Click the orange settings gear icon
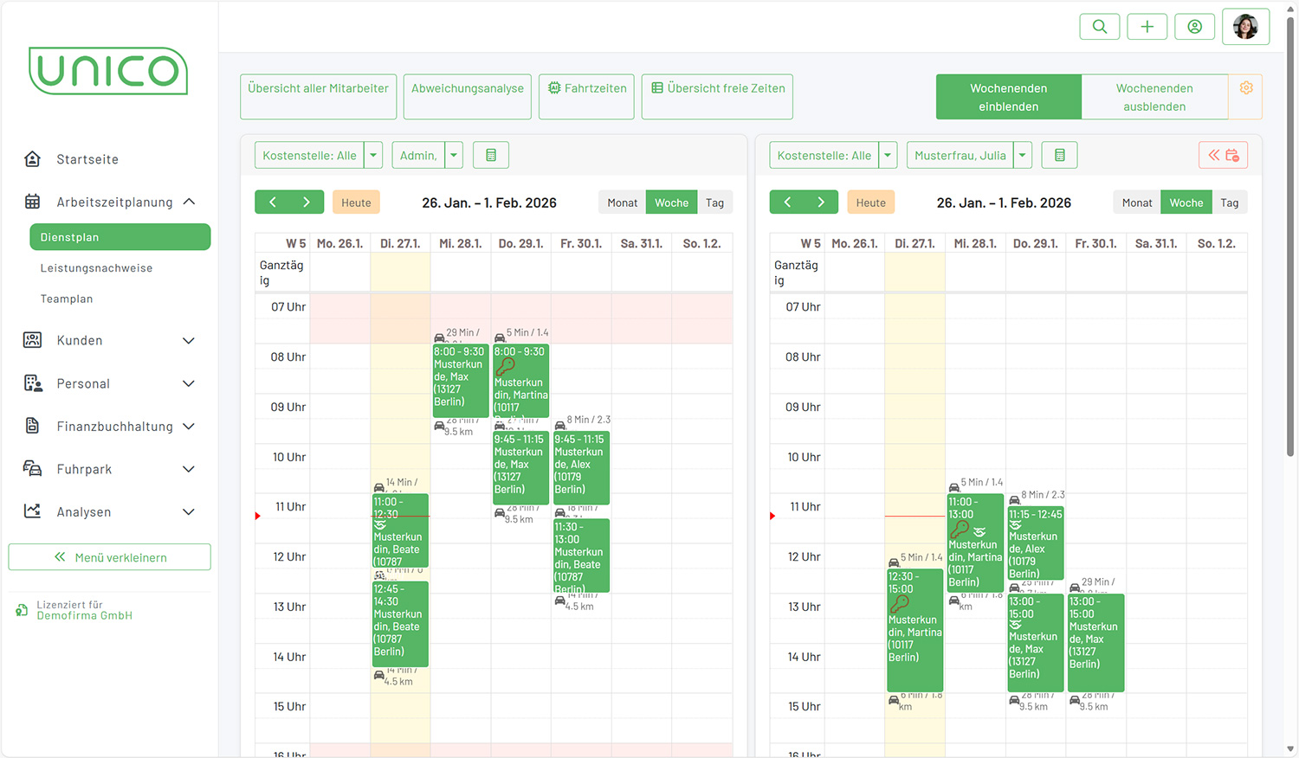 click(1246, 88)
